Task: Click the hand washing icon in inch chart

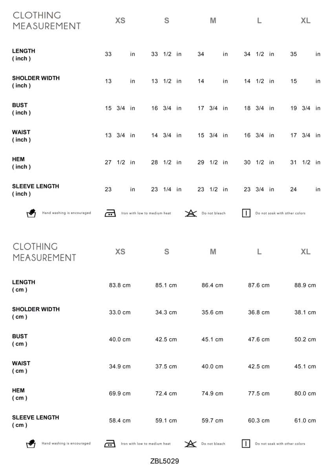Action: (31, 214)
